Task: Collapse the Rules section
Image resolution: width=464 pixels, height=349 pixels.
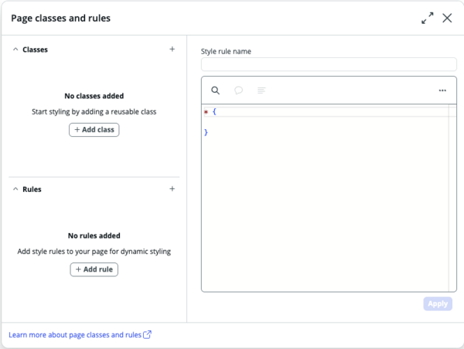Action: pos(15,189)
